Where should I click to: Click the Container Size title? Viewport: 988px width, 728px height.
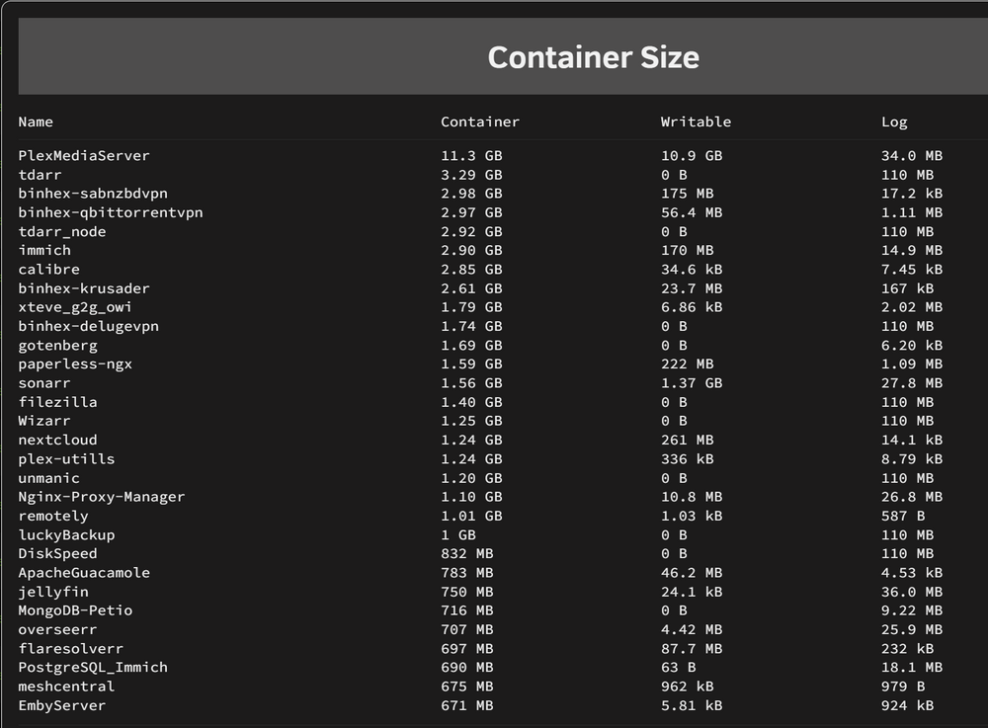pyautogui.click(x=594, y=57)
